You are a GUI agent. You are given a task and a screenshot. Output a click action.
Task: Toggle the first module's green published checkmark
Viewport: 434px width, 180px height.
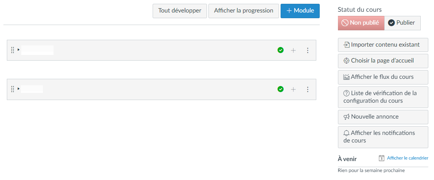(x=281, y=50)
